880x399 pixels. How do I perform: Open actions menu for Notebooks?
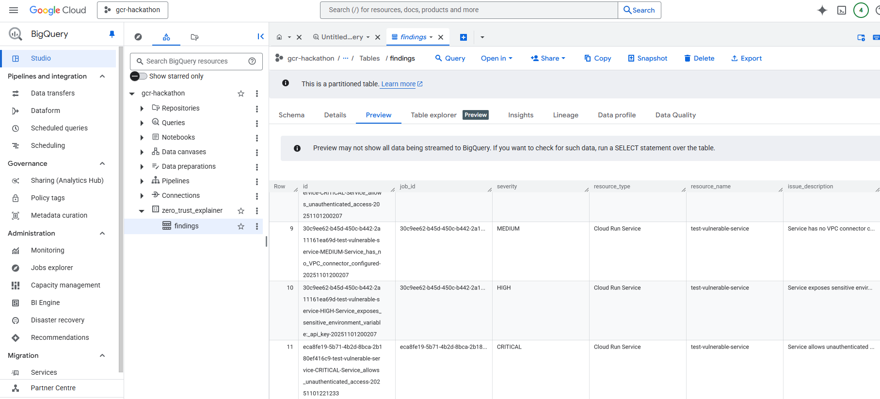(x=257, y=138)
